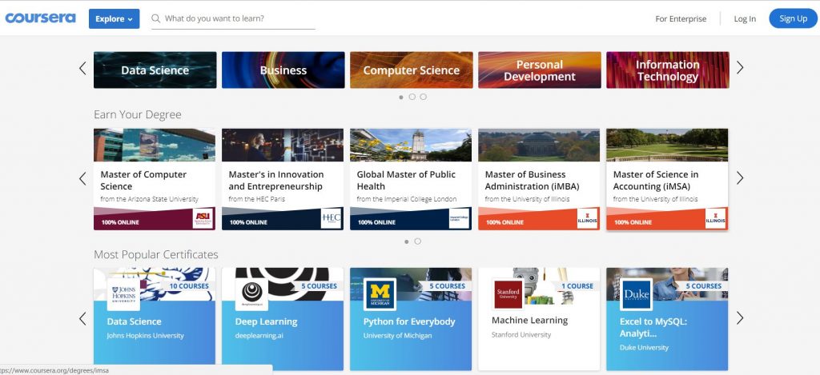Click 'from the Imperial College London' text
The width and height of the screenshot is (820, 375).
(x=406, y=199)
